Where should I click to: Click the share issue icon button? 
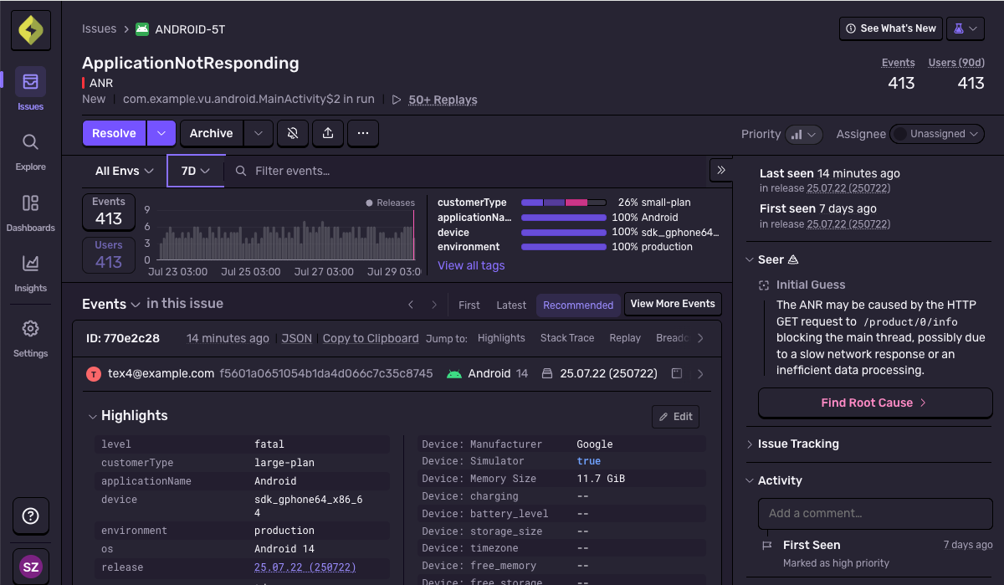pos(327,133)
